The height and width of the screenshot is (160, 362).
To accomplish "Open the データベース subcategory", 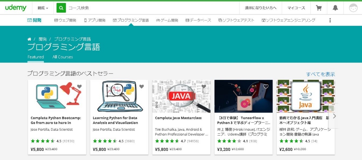I will click(x=198, y=20).
